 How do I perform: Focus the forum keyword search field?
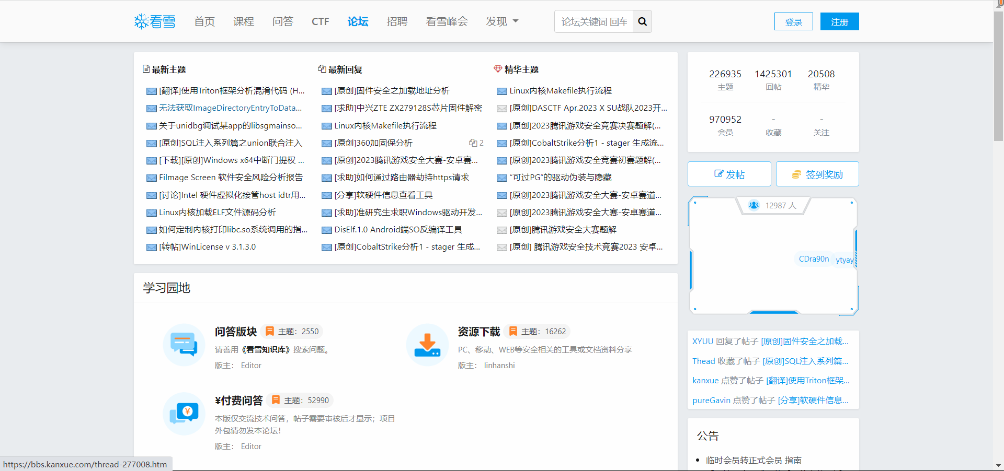tap(594, 22)
